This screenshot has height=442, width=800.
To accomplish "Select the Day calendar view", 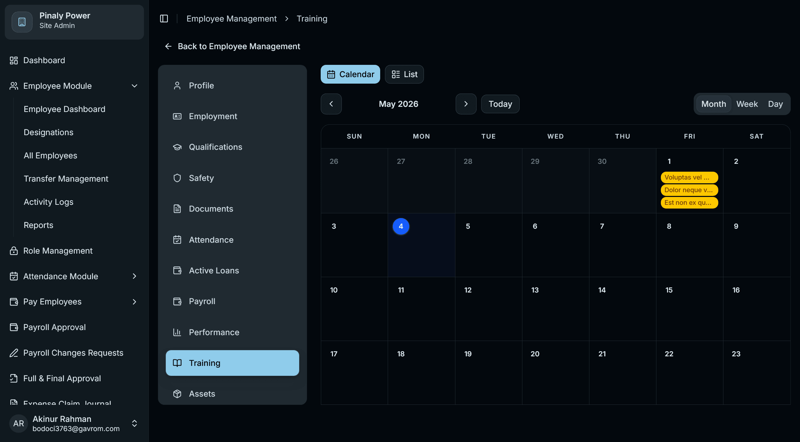I will pos(775,104).
